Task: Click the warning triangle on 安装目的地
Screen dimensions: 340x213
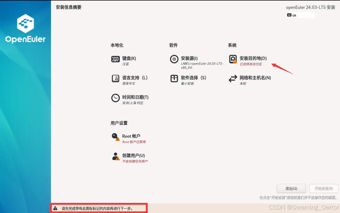Action: coord(235,62)
